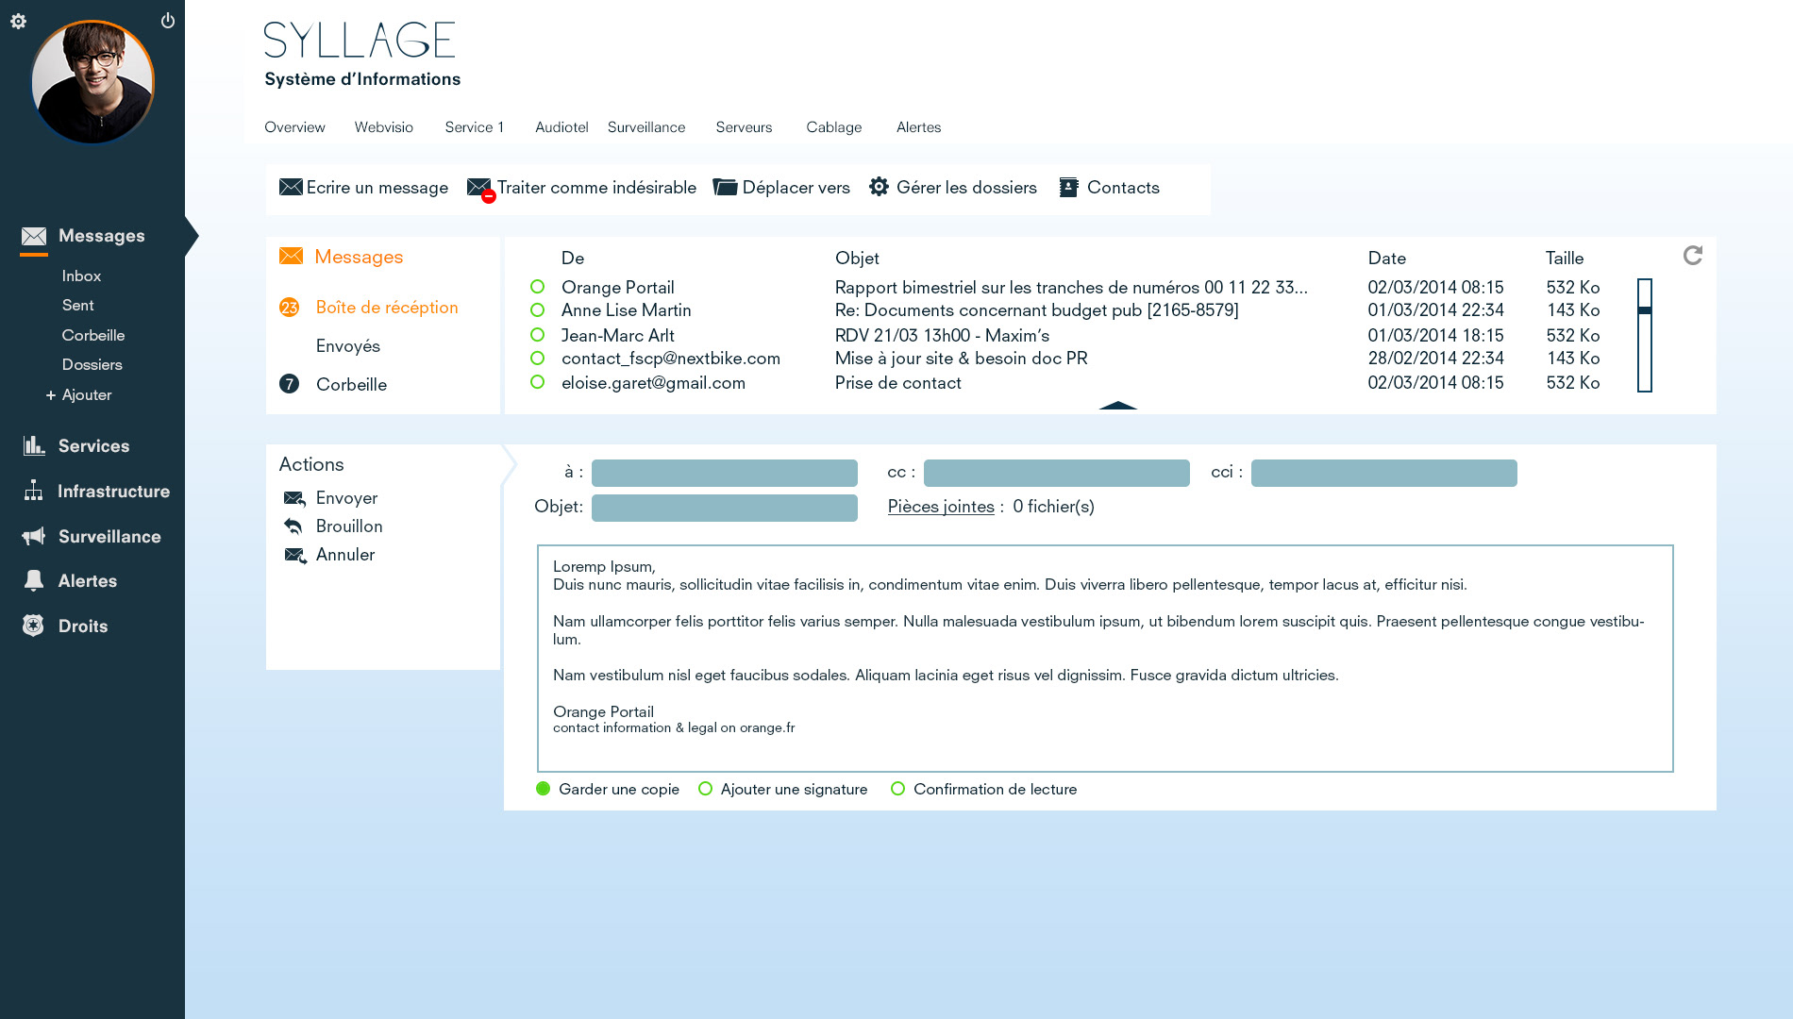Click + Ajouter under Messages sidebar
The image size is (1793, 1019).
coord(79,395)
